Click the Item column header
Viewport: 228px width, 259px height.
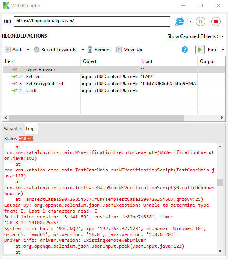tap(42, 61)
